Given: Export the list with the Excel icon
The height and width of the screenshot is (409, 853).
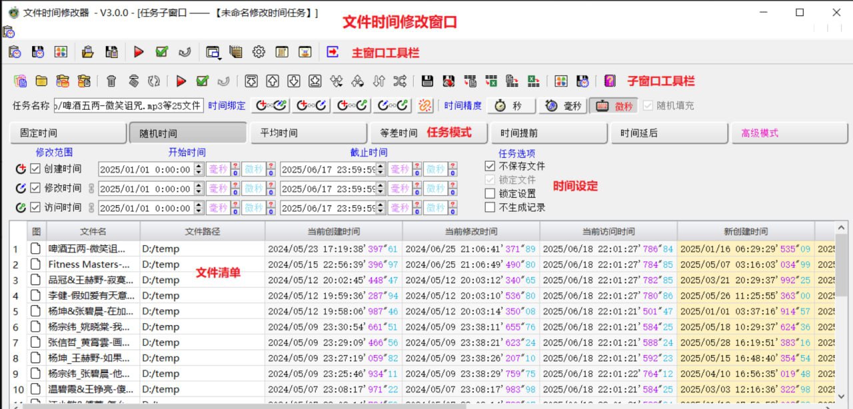Looking at the screenshot, I should [493, 80].
